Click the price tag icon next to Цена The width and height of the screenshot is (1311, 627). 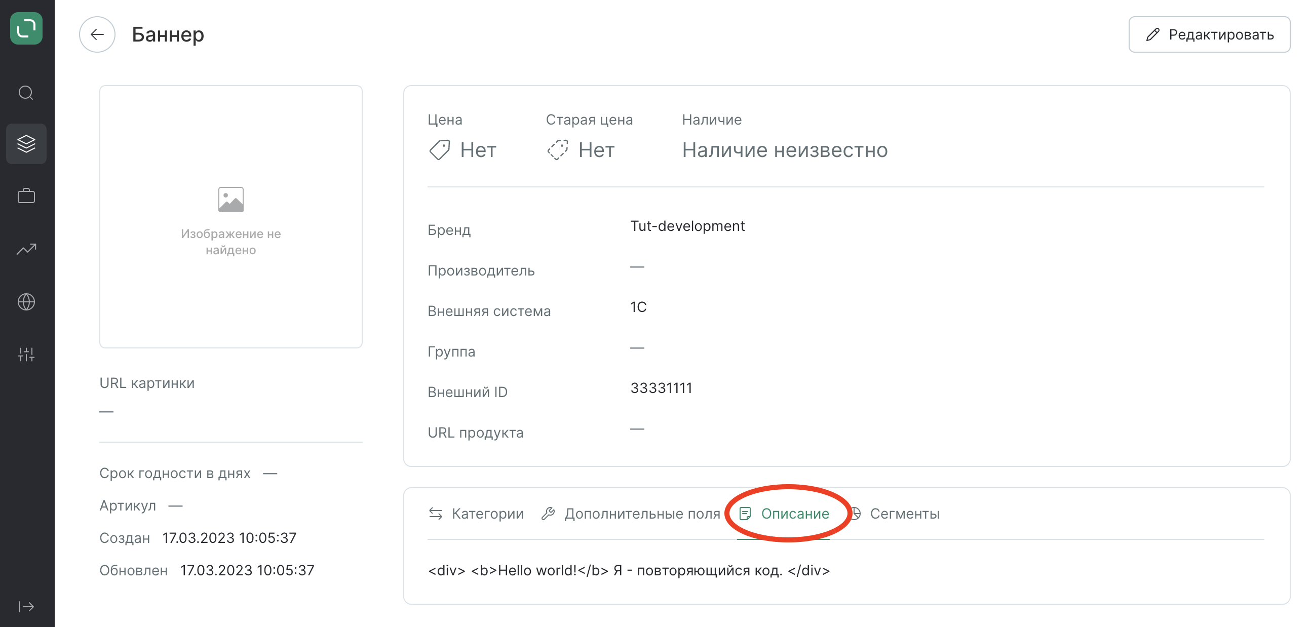pos(439,150)
